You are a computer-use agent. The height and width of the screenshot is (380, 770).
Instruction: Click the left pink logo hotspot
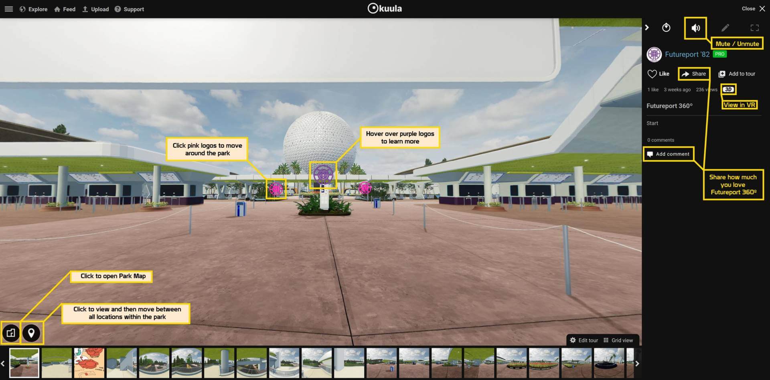(x=276, y=189)
